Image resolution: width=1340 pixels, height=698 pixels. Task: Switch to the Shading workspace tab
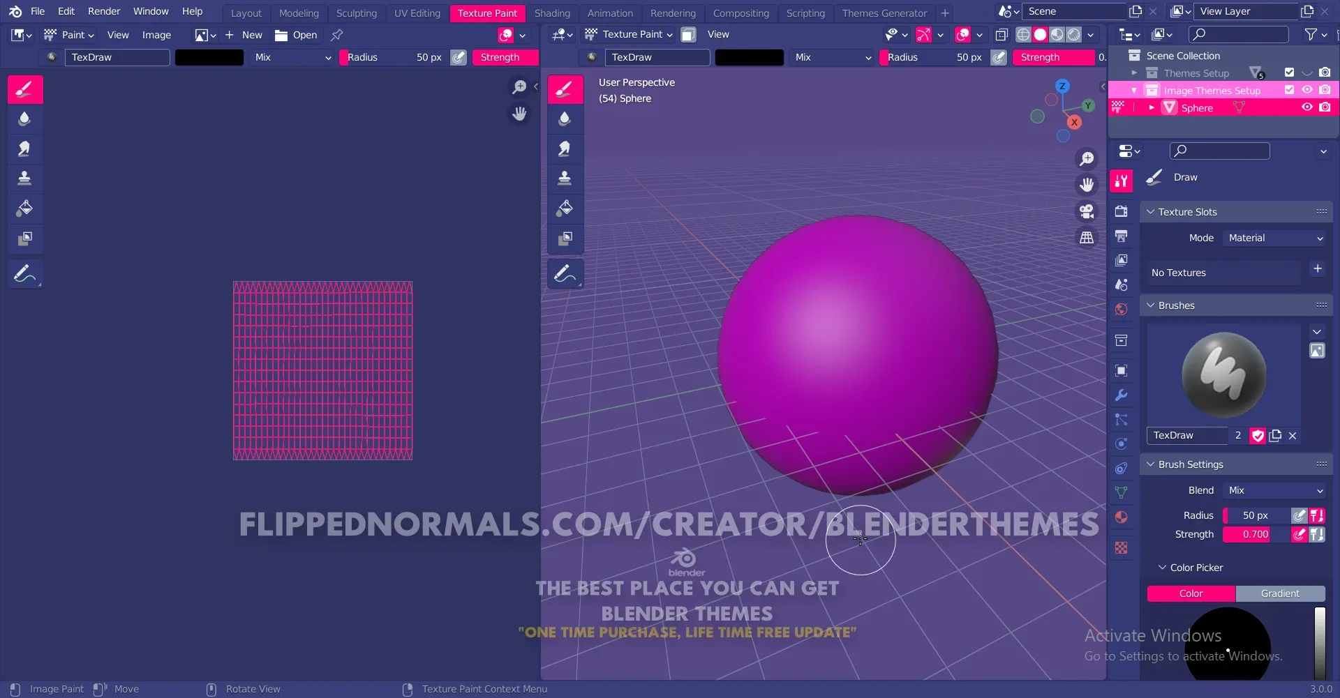[x=552, y=13]
